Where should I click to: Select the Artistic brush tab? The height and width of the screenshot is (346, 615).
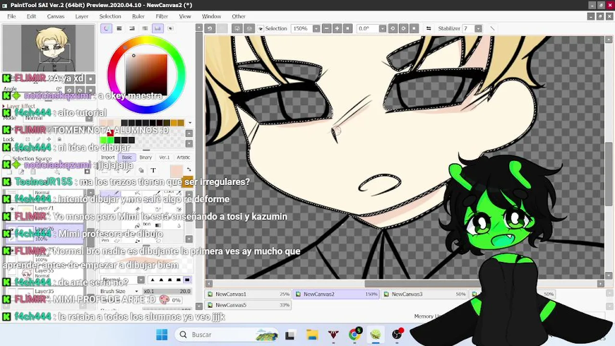pos(184,157)
